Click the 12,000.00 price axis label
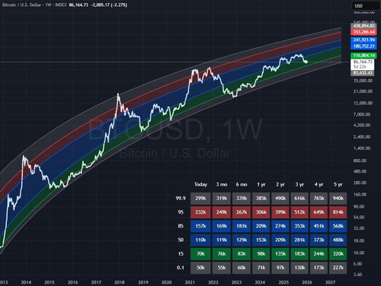Image resolution: width=381 pixels, height=286 pixels. click(x=363, y=103)
